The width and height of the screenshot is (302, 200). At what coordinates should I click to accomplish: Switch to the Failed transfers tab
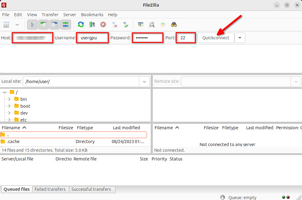50,189
